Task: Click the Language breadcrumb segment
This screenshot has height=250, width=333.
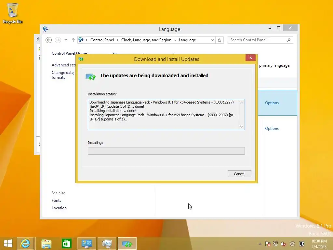Action: tap(187, 40)
